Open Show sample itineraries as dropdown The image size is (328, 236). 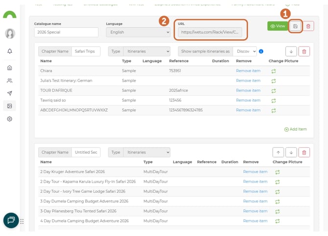pyautogui.click(x=245, y=51)
